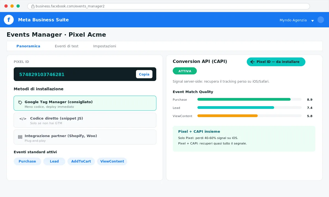
Task: Choose Codice diretto (snippet JS) method
Action: tap(85, 120)
